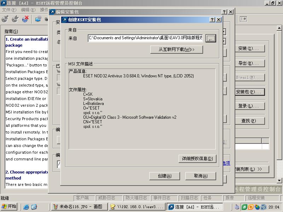This screenshot has height=212, width=283.
Task: Select the first connect toolbar icon
Action: (5, 19)
